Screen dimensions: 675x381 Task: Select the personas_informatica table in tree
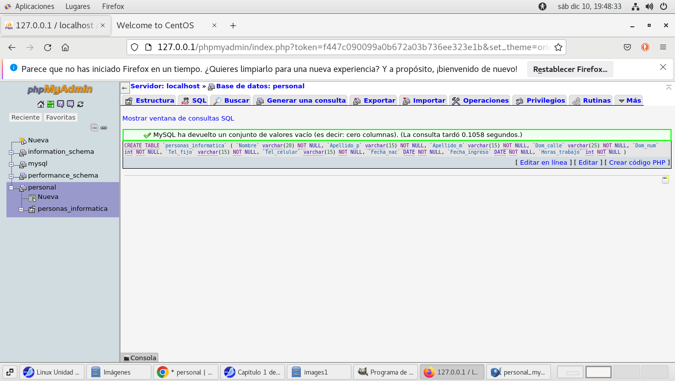pos(72,209)
